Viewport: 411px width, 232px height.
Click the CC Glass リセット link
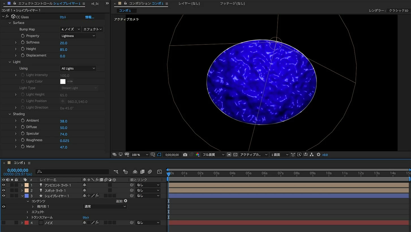pyautogui.click(x=63, y=17)
